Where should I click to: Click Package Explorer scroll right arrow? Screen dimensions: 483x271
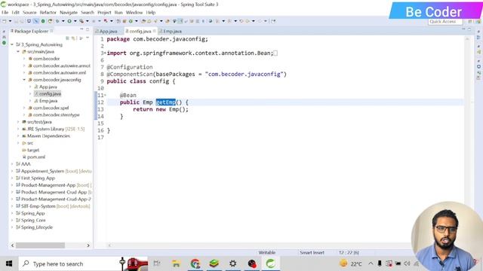coord(88,245)
